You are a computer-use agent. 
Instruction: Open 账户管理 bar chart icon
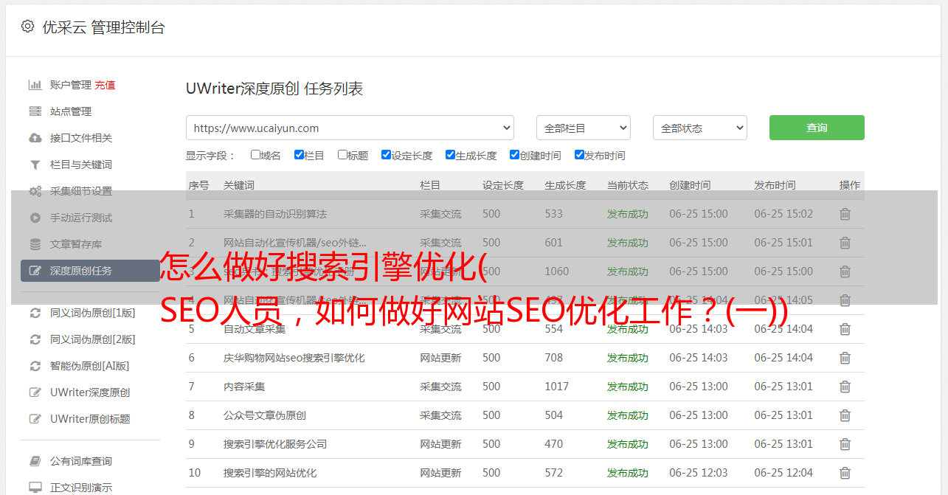click(35, 85)
